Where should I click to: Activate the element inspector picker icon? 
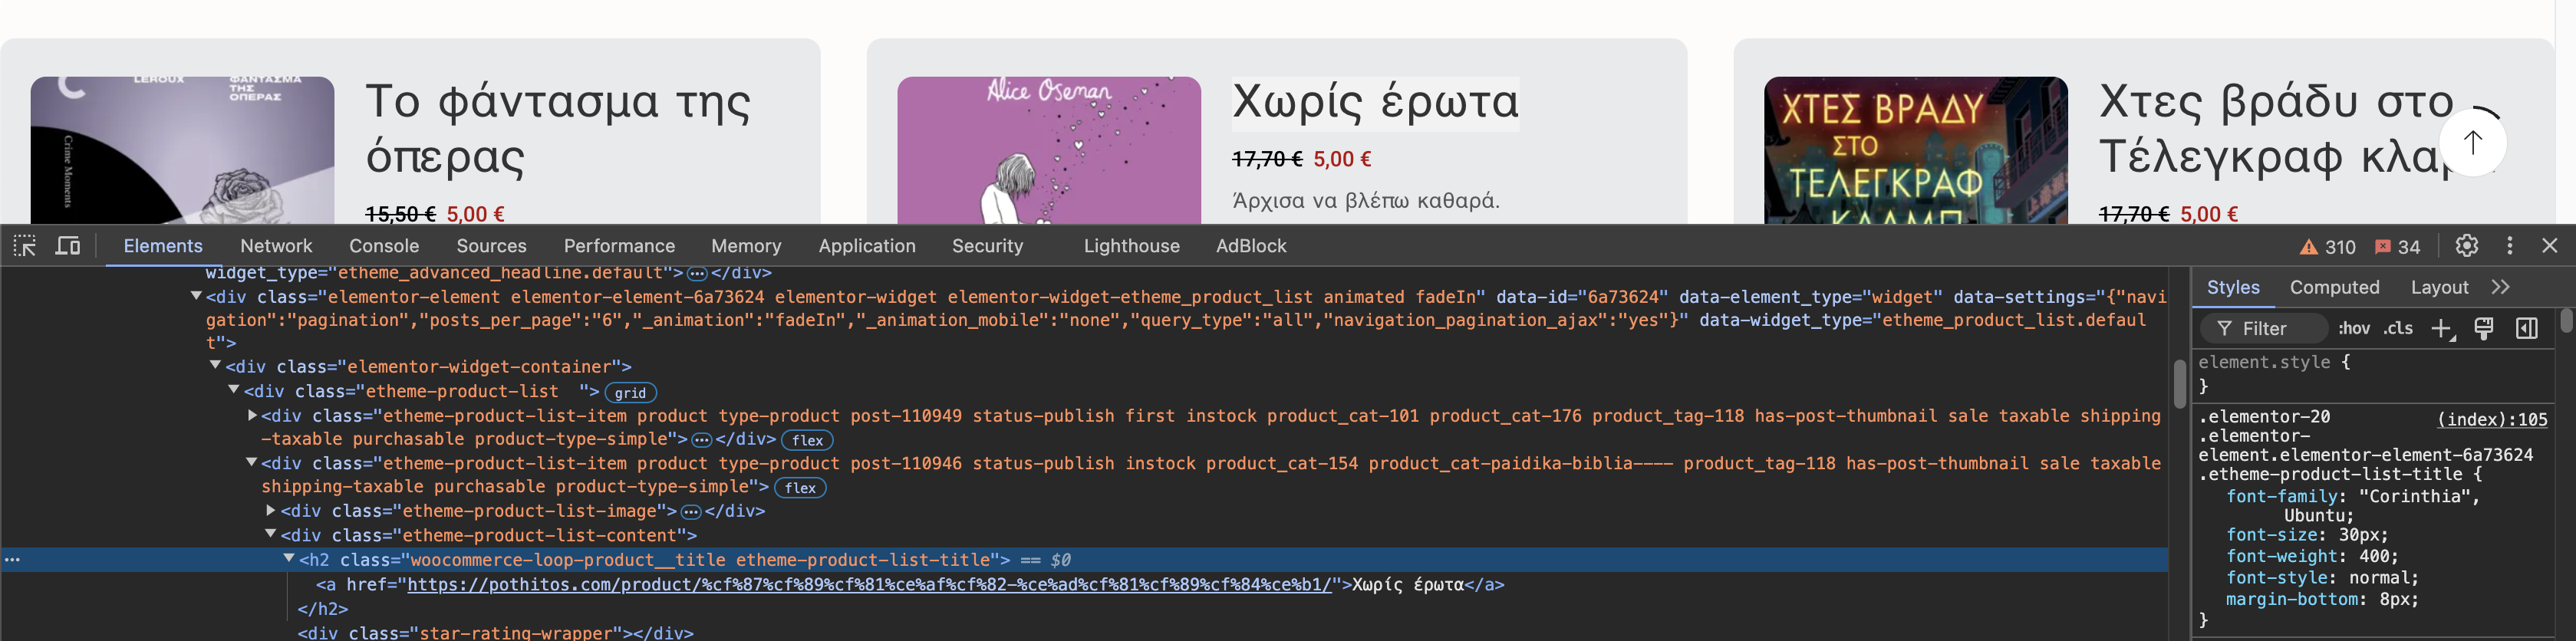coord(25,246)
